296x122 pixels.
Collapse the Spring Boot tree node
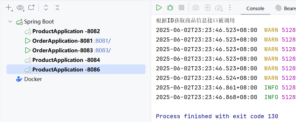pos(10,21)
